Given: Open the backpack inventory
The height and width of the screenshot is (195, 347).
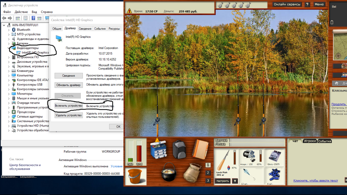Looking at the screenshot, I should 179,149.
